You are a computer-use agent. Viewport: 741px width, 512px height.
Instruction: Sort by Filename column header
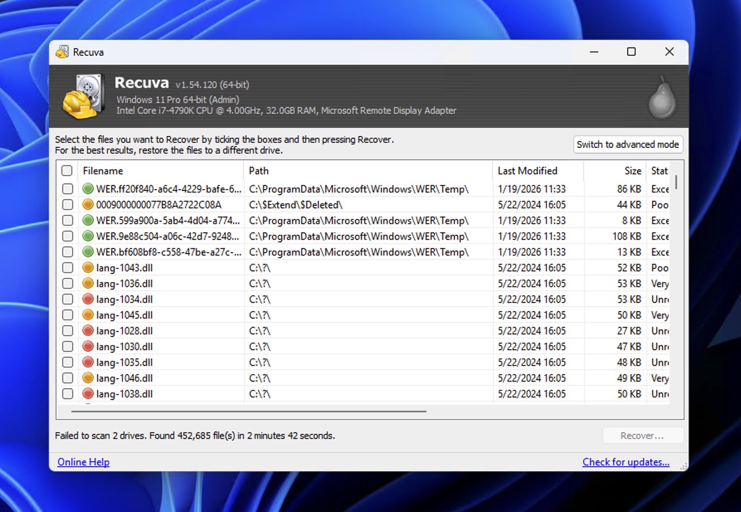[x=161, y=171]
